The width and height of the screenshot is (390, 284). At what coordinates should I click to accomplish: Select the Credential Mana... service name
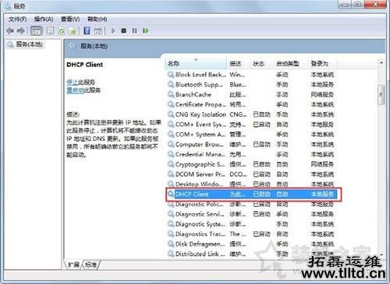click(x=200, y=154)
